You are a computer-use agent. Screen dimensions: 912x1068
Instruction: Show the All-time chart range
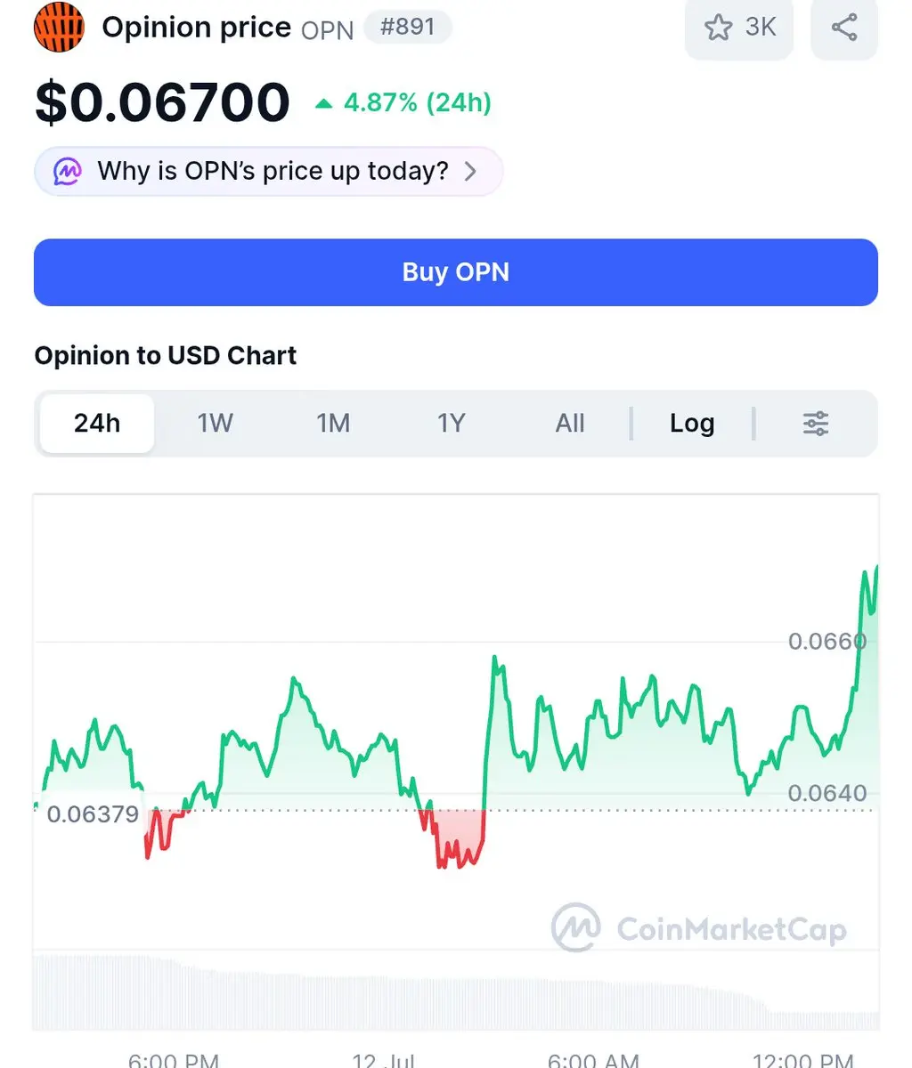(570, 424)
